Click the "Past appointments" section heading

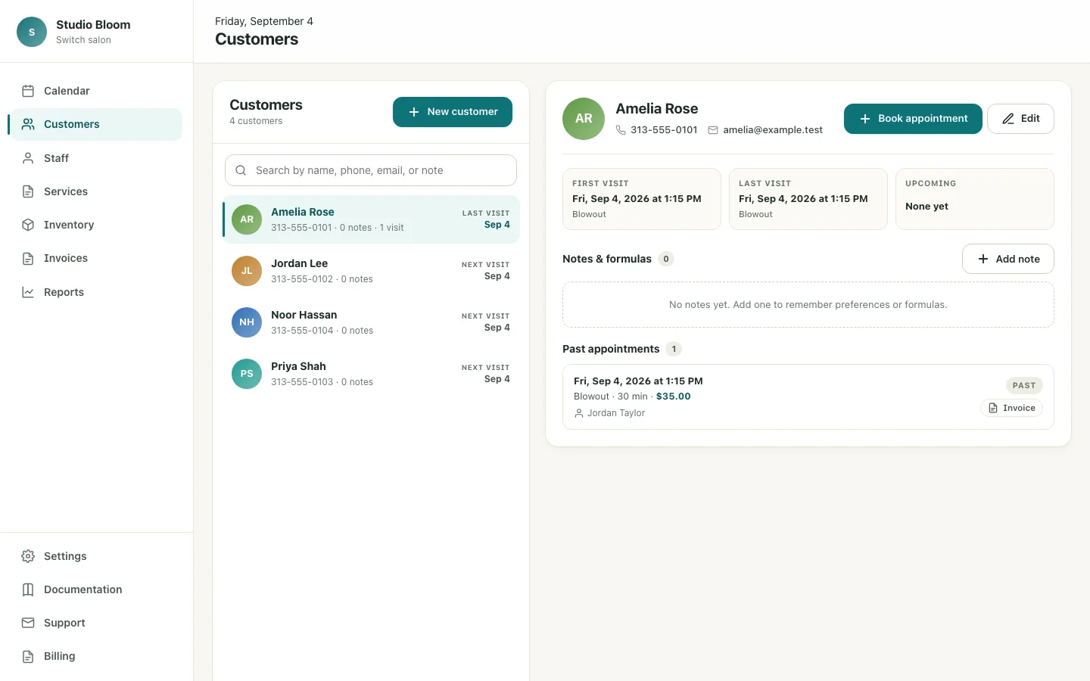click(611, 349)
